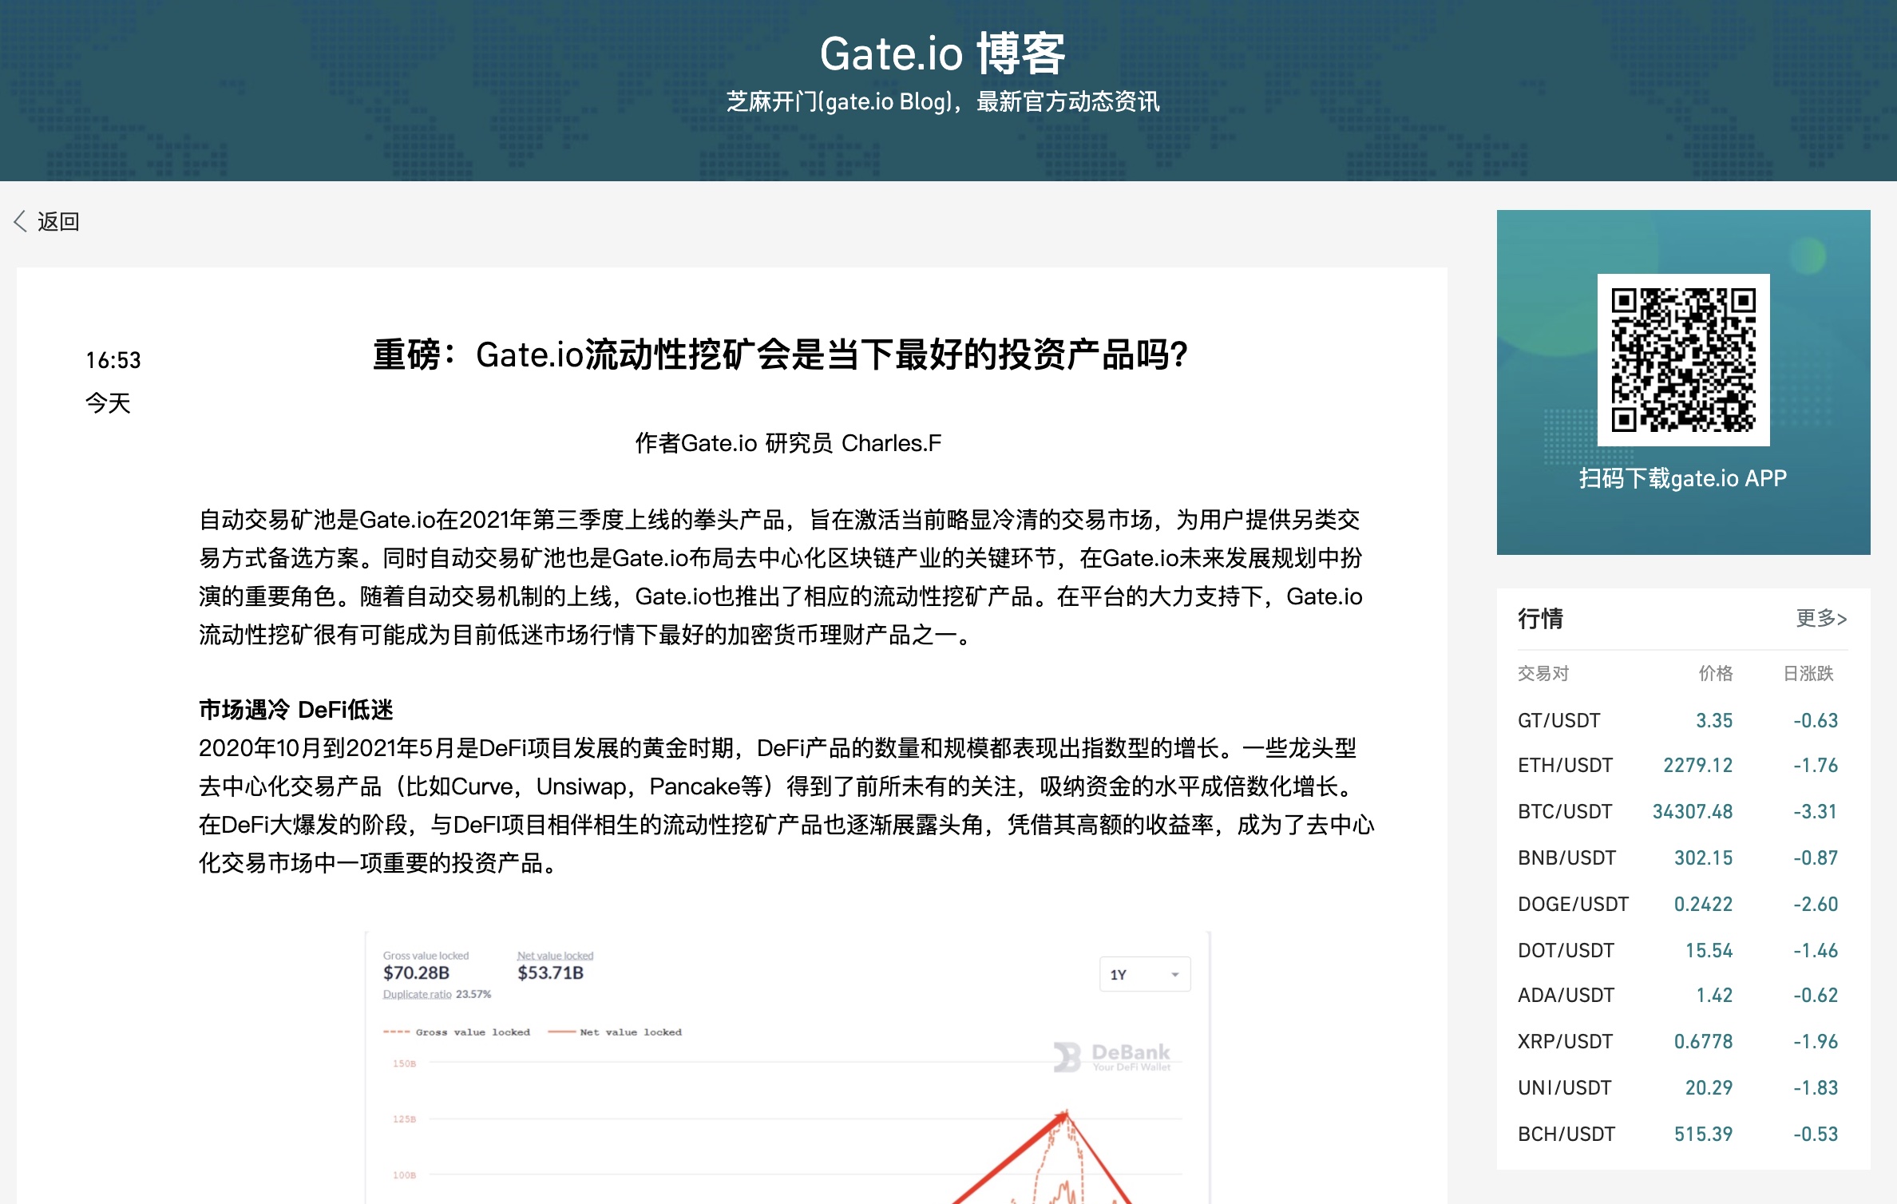
Task: Click the GT price 3.35
Action: point(1714,720)
